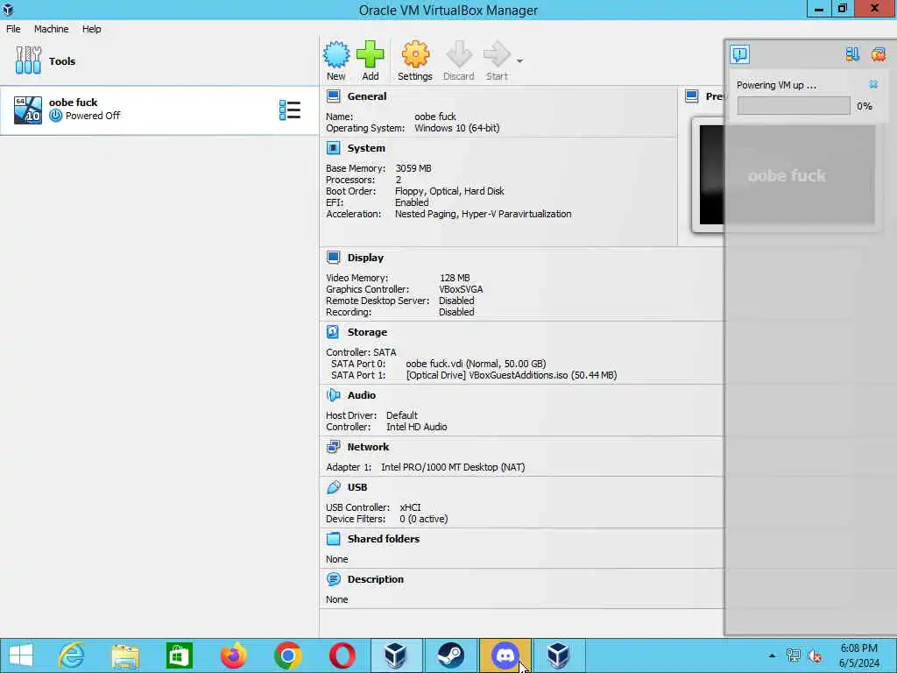Click the General section monitor icon
Screen dimensions: 897x673
point(333,96)
